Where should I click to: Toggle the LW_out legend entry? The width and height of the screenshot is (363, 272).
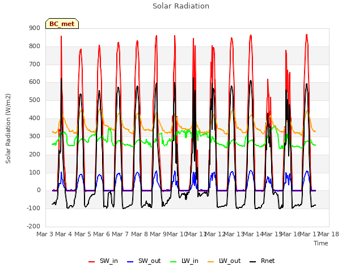click(x=224, y=261)
